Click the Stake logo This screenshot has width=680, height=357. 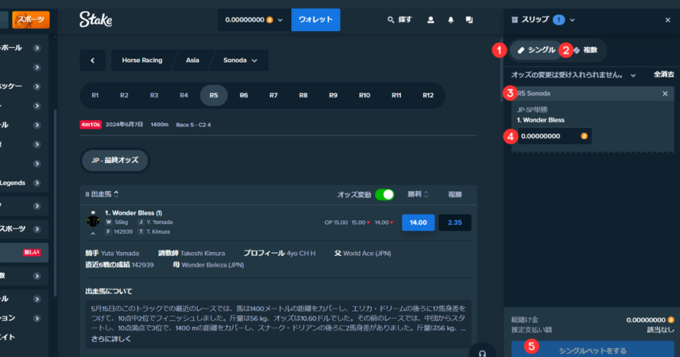pyautogui.click(x=96, y=19)
